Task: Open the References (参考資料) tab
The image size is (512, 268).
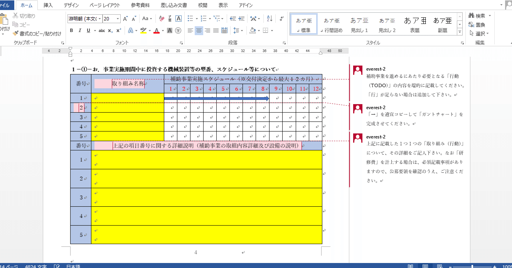Action: [140, 5]
